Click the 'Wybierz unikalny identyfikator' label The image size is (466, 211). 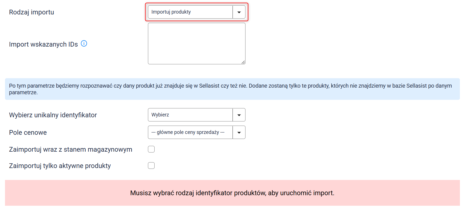tap(53, 115)
